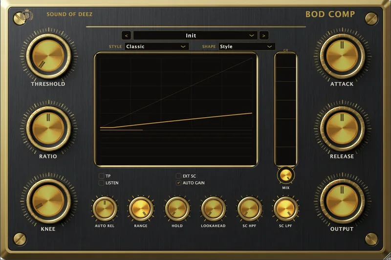
Task: Click the Release knob
Action: click(342, 129)
